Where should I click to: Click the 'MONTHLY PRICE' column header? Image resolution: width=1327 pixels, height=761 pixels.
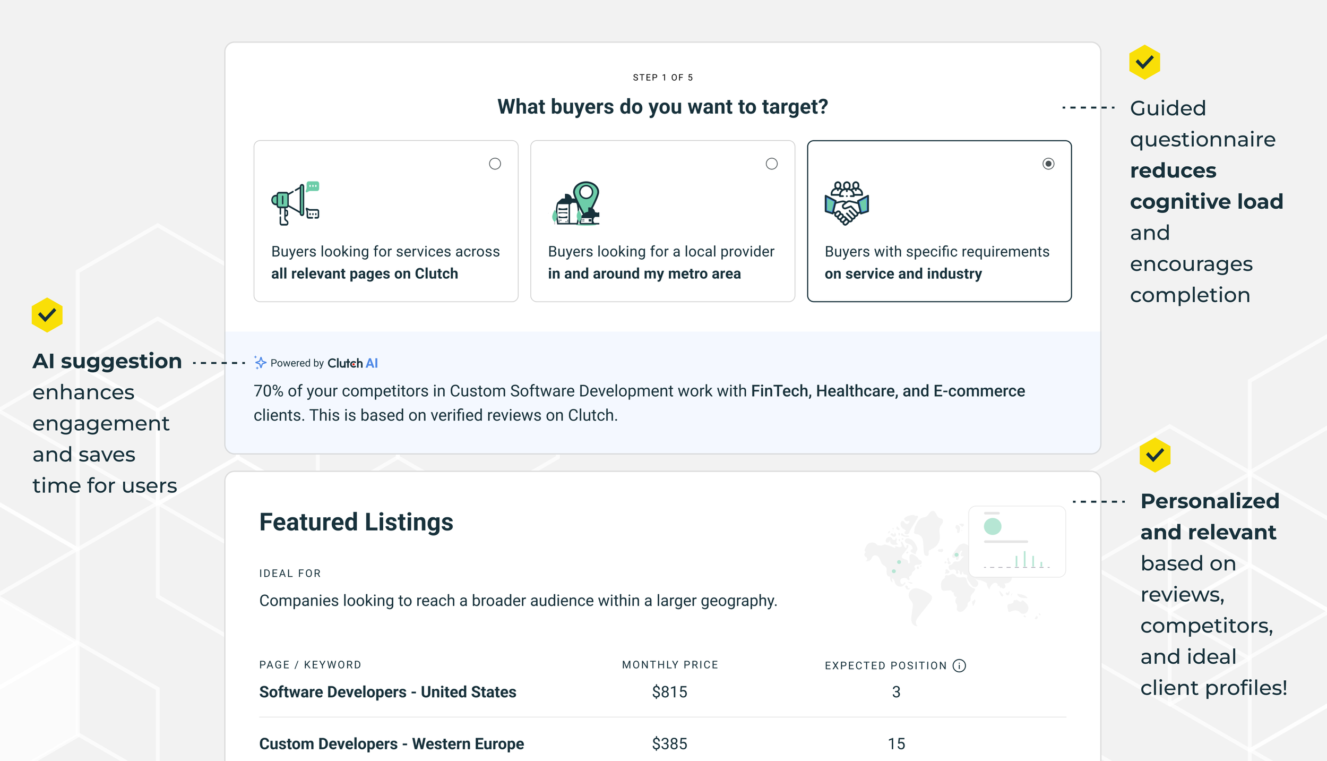coord(670,665)
